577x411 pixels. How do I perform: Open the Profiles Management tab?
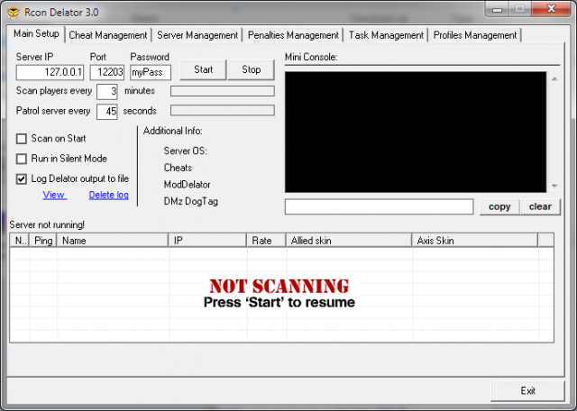(x=475, y=35)
